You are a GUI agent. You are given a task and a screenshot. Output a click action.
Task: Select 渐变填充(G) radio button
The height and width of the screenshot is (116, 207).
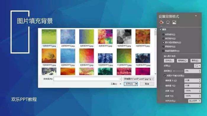click(x=163, y=39)
